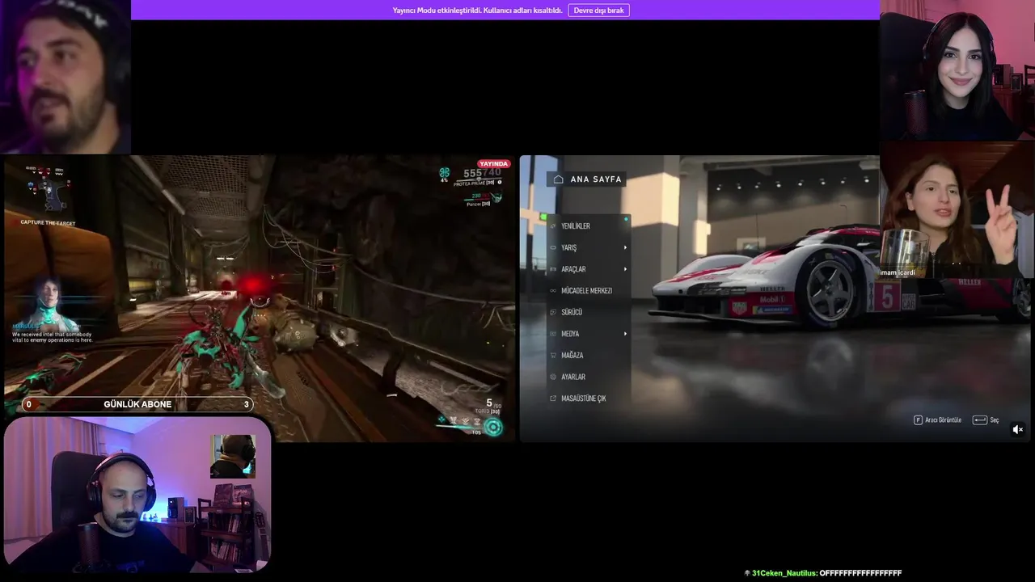Click the shopping cart MAĞAZA icon
This screenshot has height=582, width=1035.
click(x=553, y=356)
